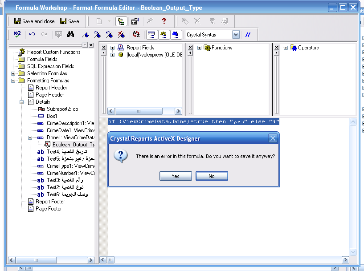Click the properties icon beside workshop tree toggle

pos(135,21)
